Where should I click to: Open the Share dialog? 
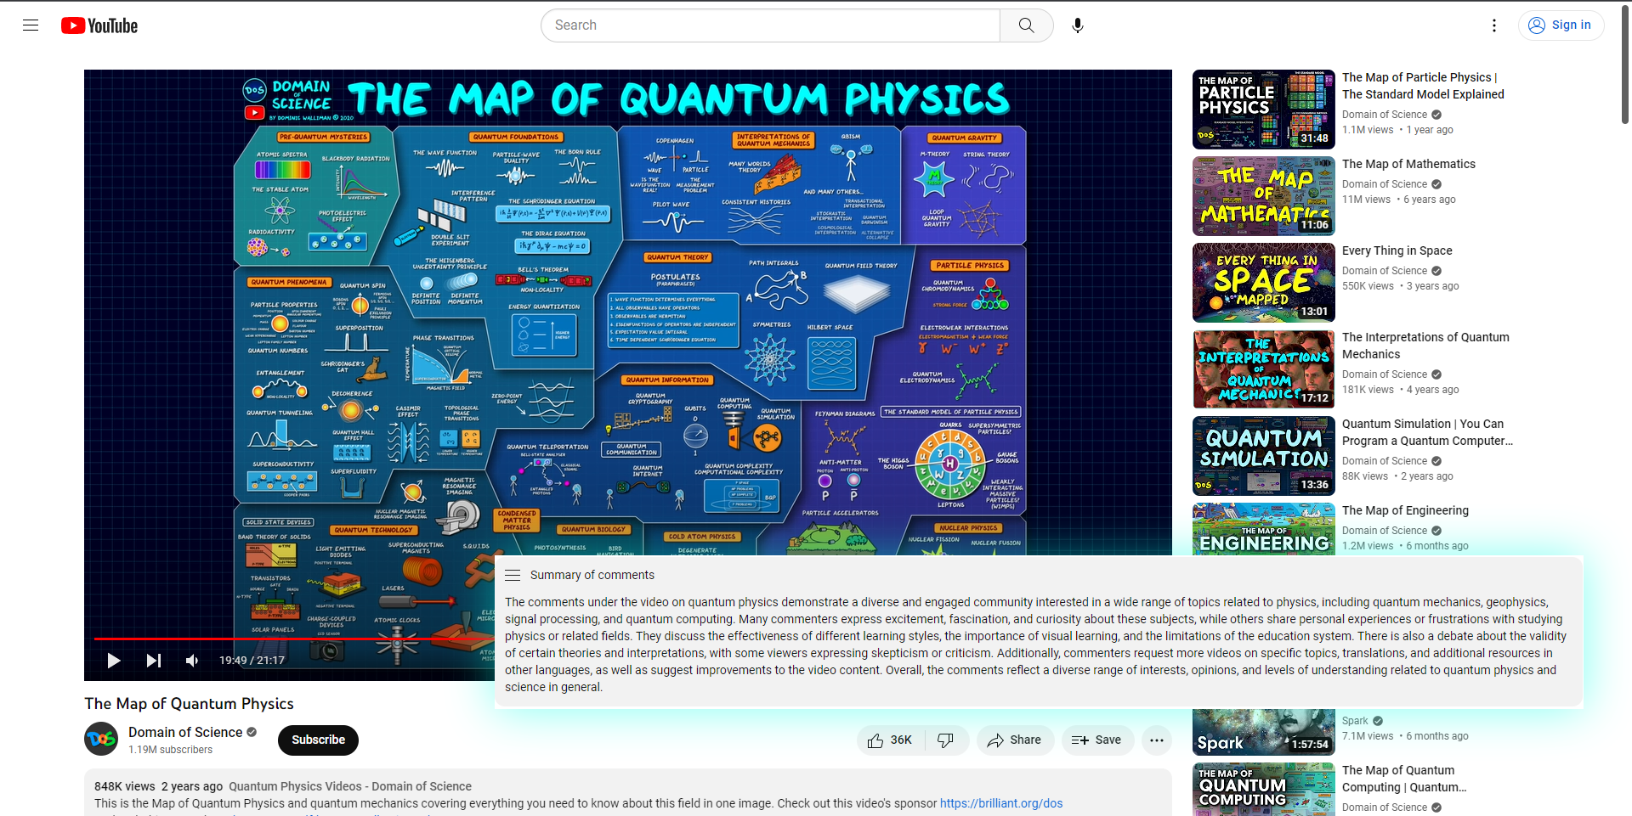click(1015, 740)
